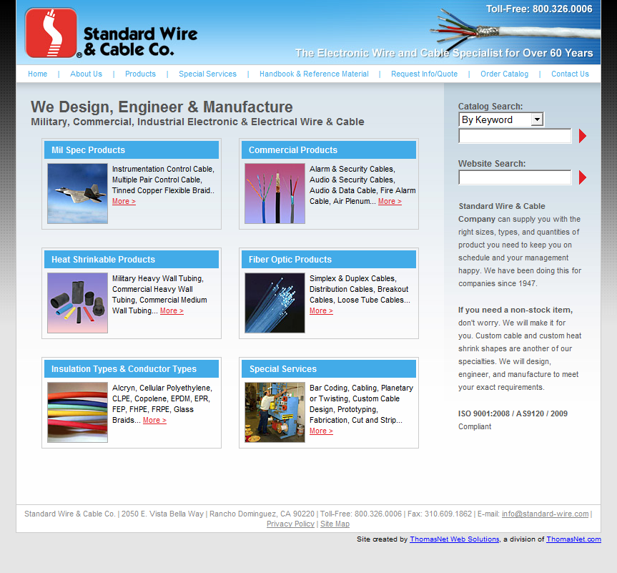Click the Website Search text field
Viewport: 617px width, 573px height.
pos(515,177)
